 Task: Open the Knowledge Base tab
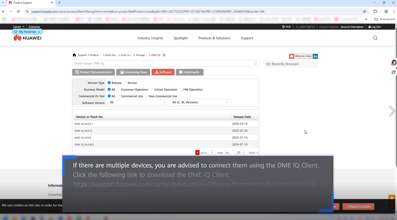[x=133, y=72]
